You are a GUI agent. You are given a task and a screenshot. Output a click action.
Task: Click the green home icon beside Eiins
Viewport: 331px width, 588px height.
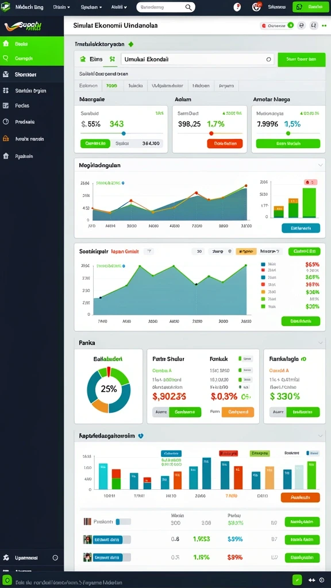pos(83,59)
